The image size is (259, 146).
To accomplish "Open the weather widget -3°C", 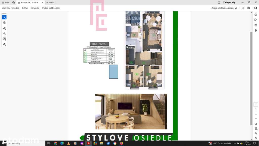I will pyautogui.click(x=220, y=143).
